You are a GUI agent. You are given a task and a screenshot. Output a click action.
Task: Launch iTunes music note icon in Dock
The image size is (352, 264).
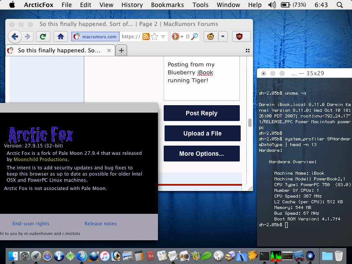click(105, 256)
